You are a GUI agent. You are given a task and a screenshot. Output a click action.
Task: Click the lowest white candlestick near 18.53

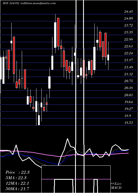pos(39,120)
